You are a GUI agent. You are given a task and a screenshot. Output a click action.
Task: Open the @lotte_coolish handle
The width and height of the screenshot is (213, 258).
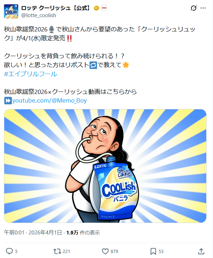(x=39, y=15)
